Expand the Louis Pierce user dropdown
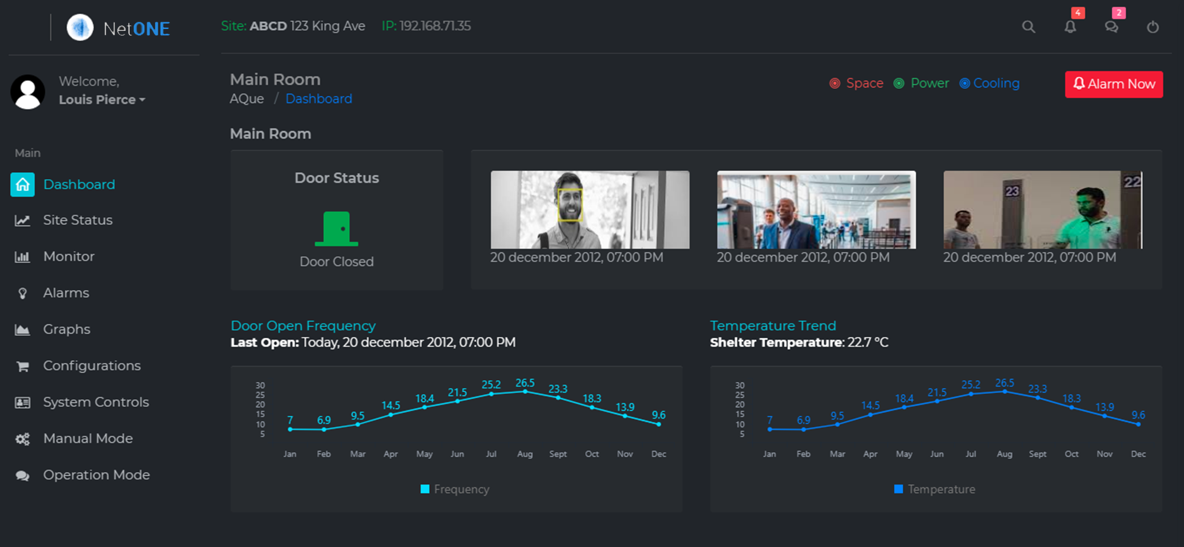Viewport: 1184px width, 547px height. tap(102, 100)
